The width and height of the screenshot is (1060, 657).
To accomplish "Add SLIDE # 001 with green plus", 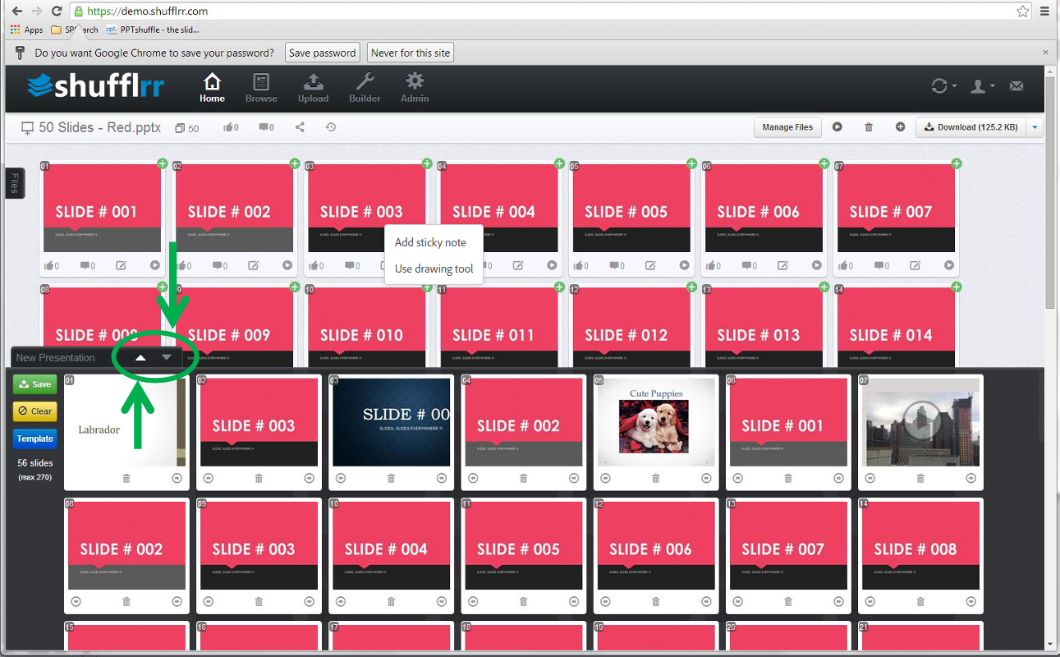I will (163, 163).
